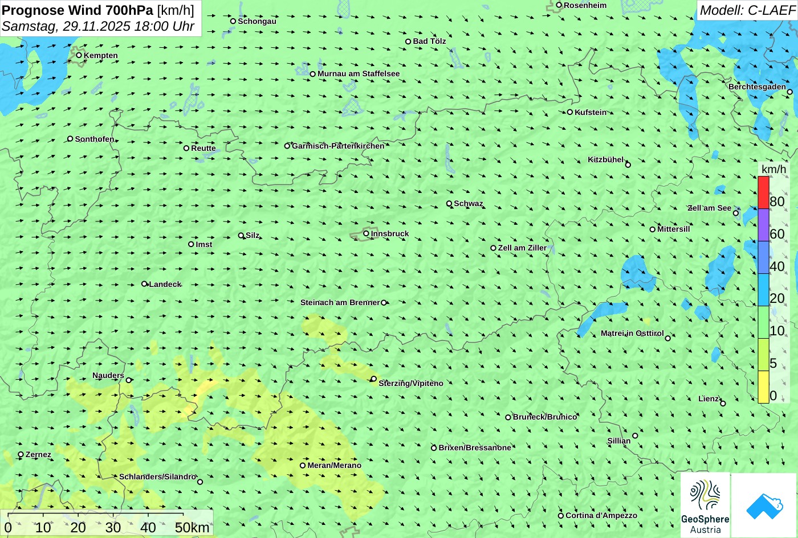
Task: Click the Innsbruck city marker
Action: tap(367, 233)
